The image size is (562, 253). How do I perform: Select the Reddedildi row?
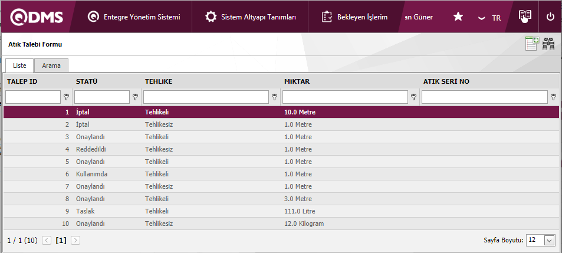pos(281,149)
